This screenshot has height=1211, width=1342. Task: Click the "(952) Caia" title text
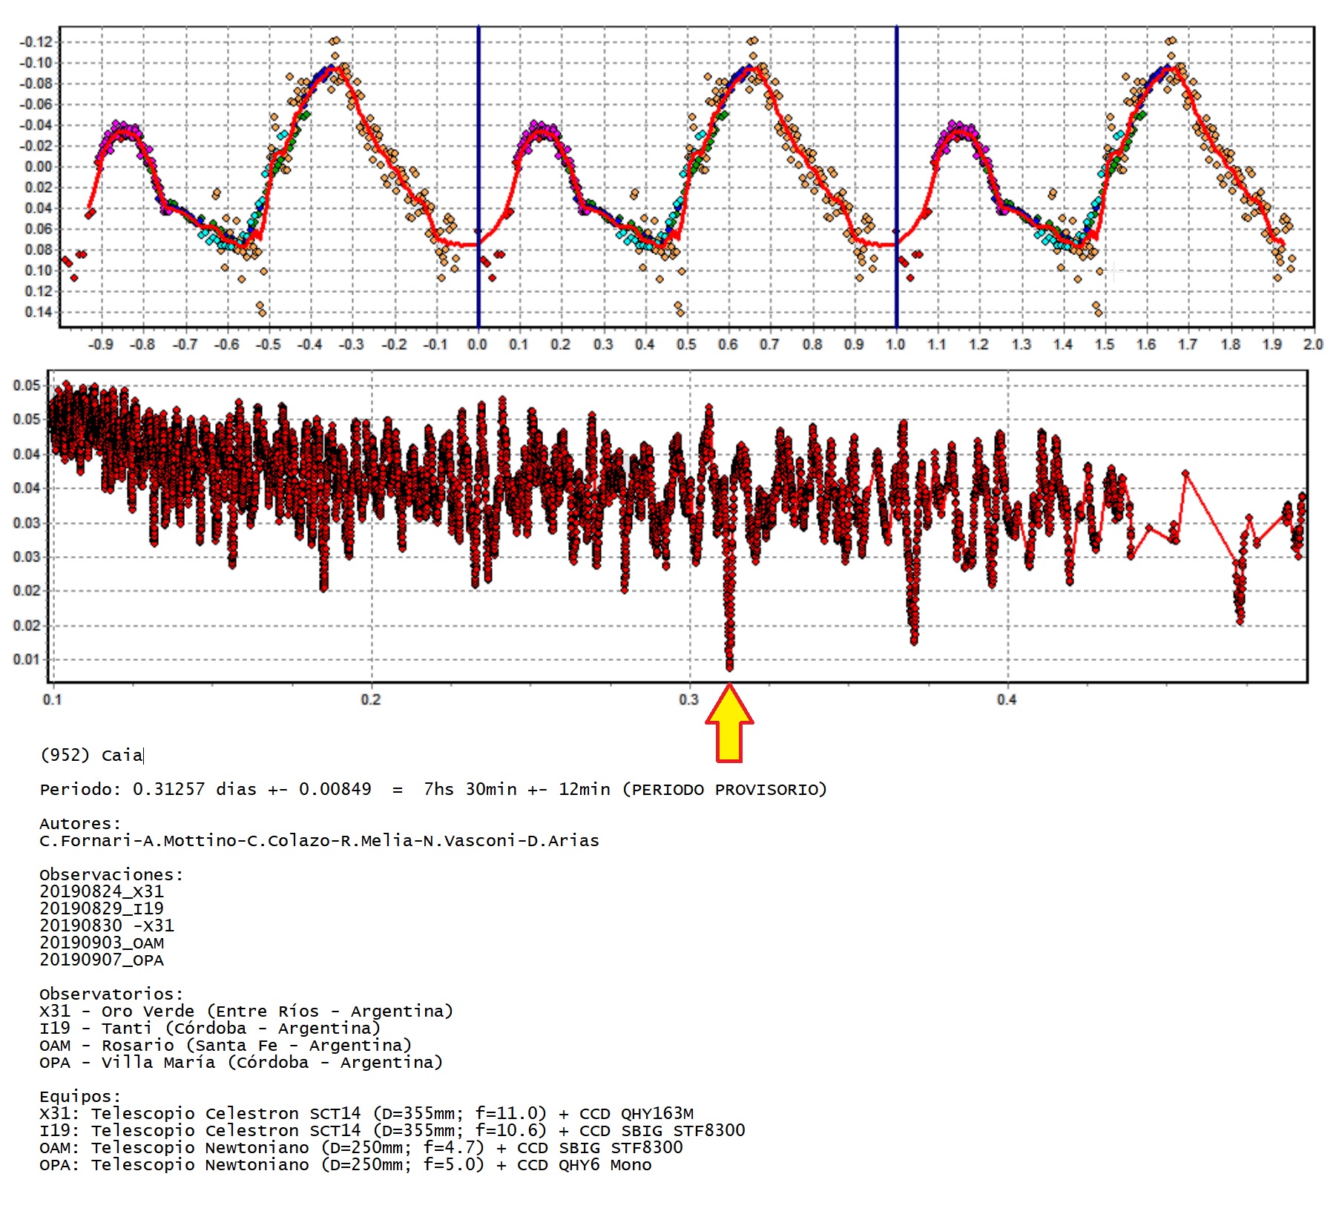pos(91,755)
